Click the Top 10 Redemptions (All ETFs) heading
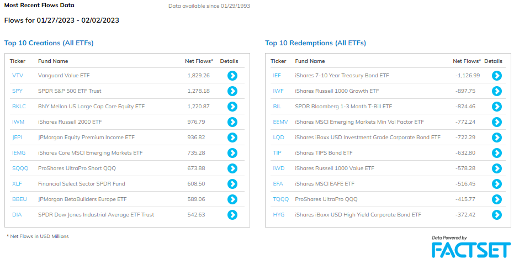 [x=315, y=43]
